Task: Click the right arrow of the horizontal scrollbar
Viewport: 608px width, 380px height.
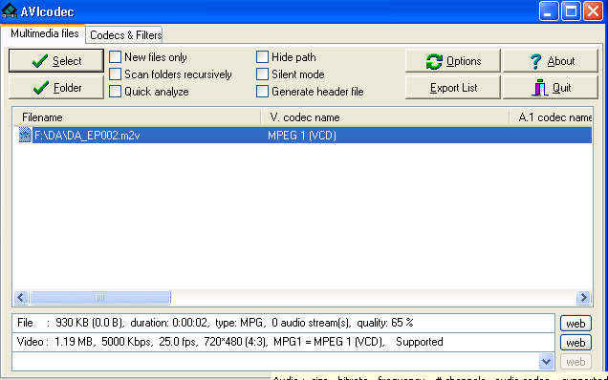Action: 583,298
